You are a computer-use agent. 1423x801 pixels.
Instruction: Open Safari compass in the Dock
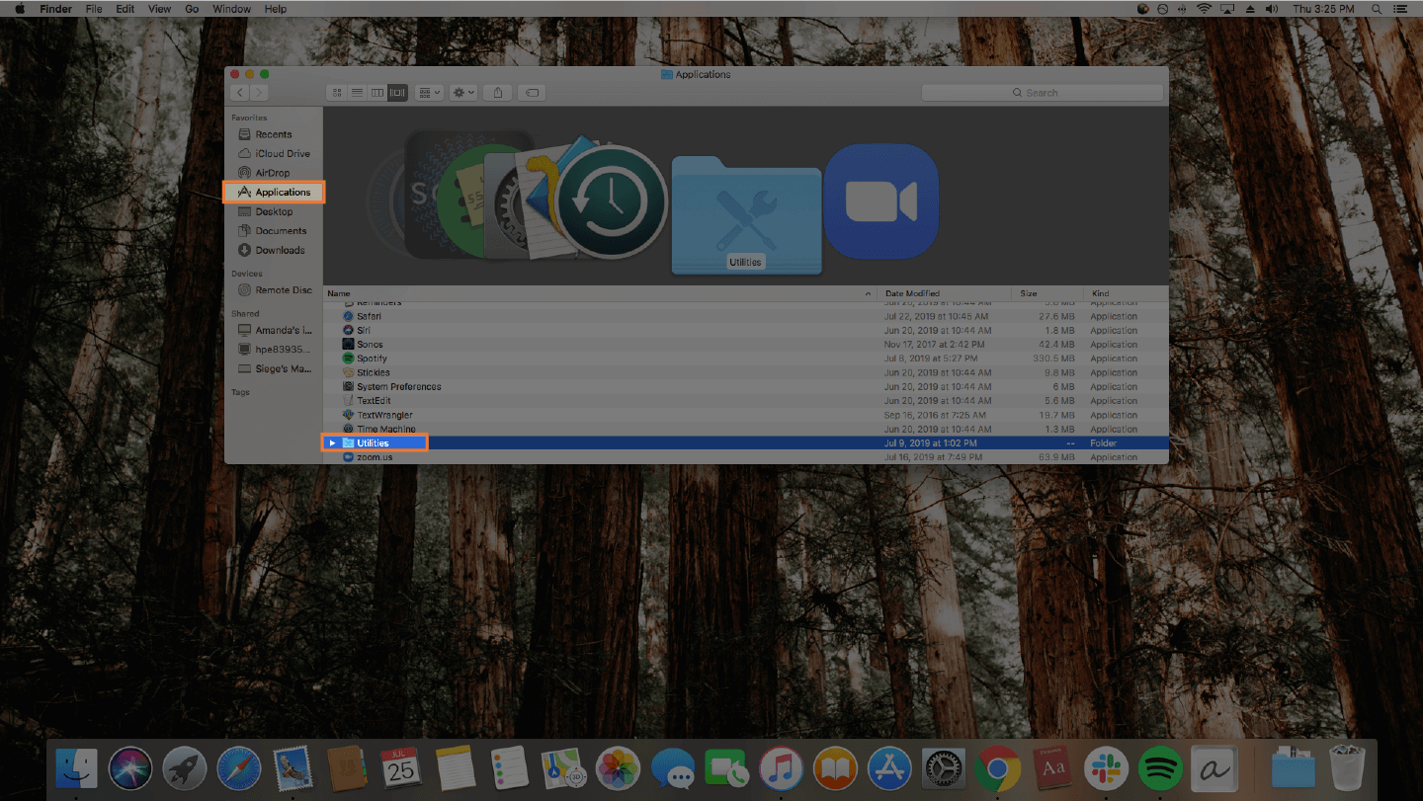pos(238,767)
